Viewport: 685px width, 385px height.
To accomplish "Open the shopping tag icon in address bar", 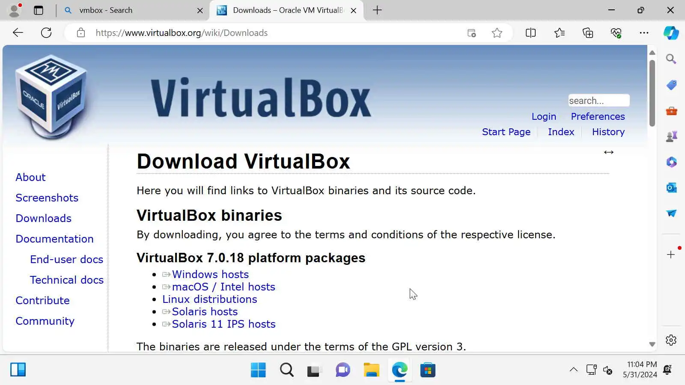I will 471,33.
